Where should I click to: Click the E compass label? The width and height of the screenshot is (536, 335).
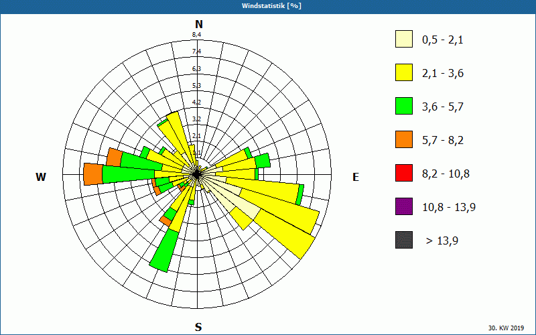pyautogui.click(x=356, y=177)
